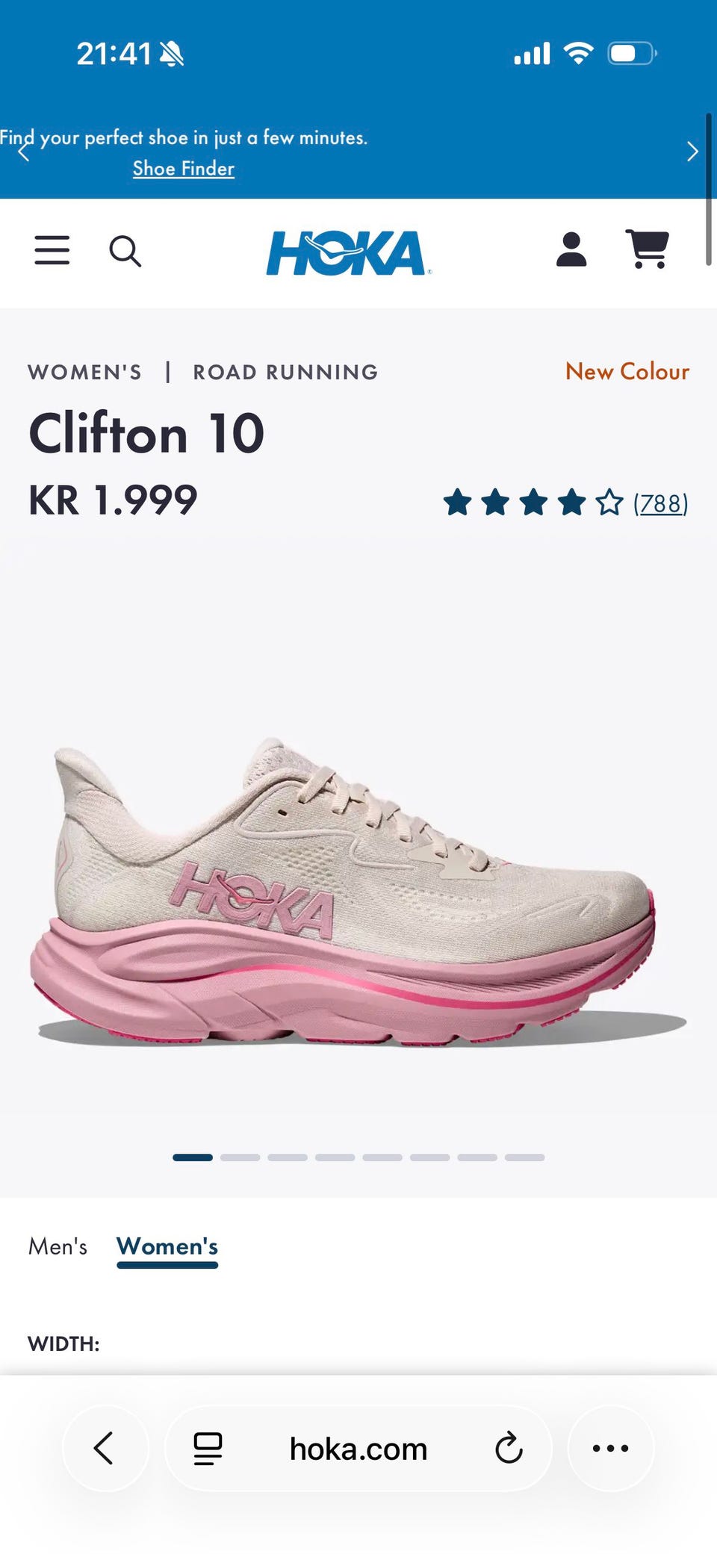Show next promo banner message
Viewport: 717px width, 1554px height.
click(x=692, y=152)
